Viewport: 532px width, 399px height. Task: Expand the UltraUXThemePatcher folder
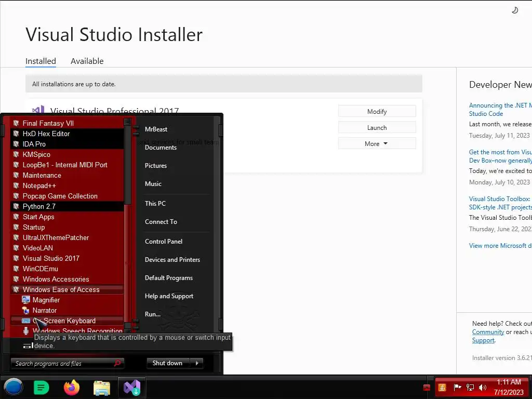67,237
